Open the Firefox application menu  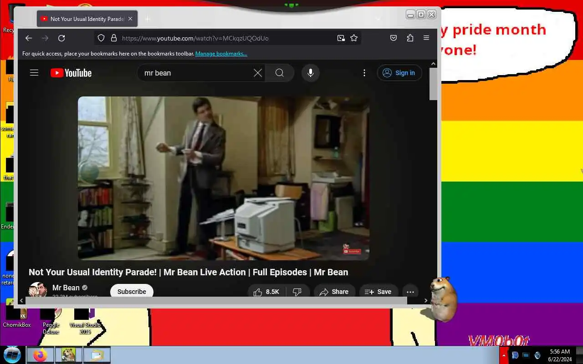(426, 38)
